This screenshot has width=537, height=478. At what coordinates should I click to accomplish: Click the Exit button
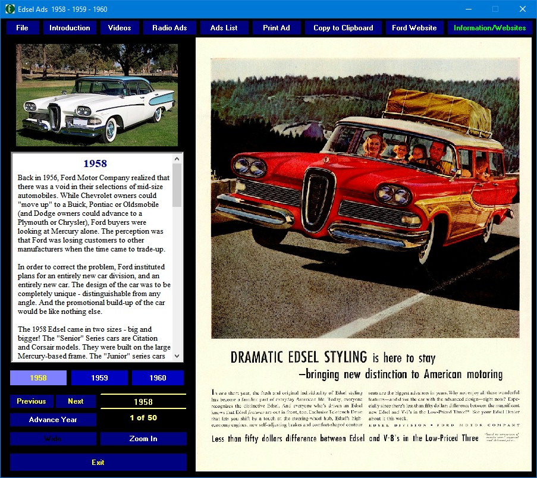tap(98, 463)
